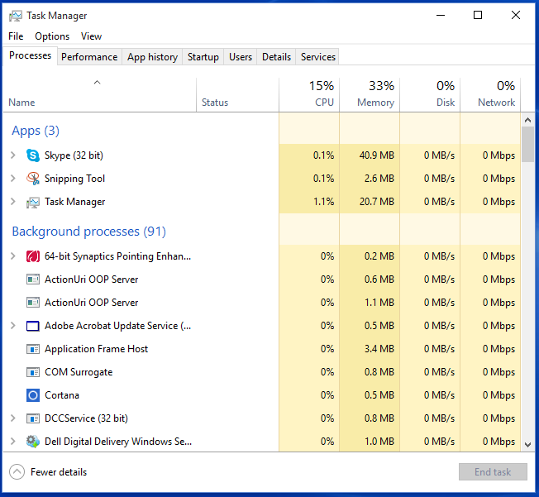
Task: Switch to the Performance tab
Action: tap(89, 57)
